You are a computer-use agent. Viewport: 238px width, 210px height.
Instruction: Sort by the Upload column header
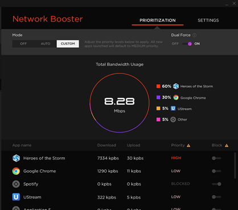[133, 145]
